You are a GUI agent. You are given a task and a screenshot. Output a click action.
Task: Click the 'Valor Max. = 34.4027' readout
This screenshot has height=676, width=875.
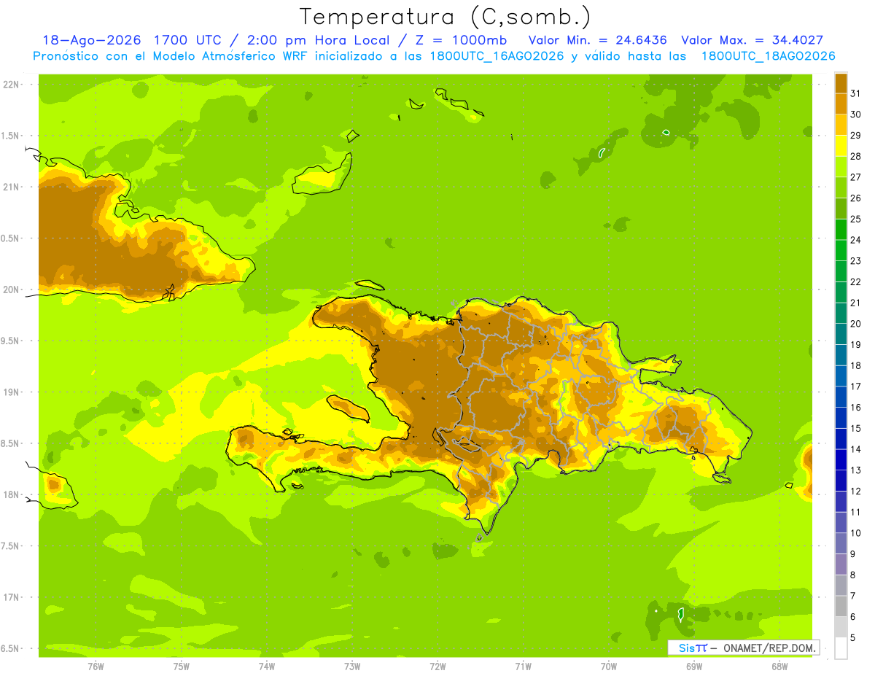[752, 40]
